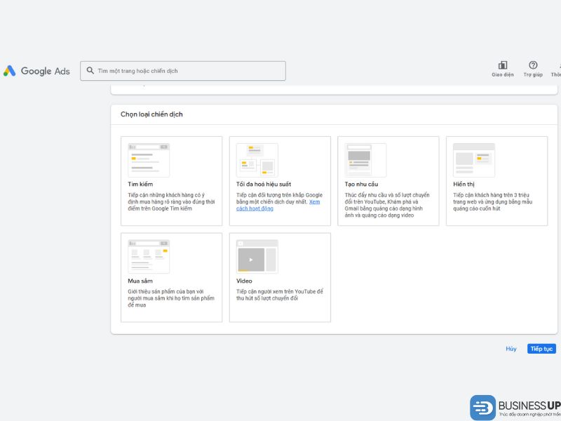The image size is (561, 421).
Task: Select the Video campaign play illustration
Action: pyautogui.click(x=257, y=256)
